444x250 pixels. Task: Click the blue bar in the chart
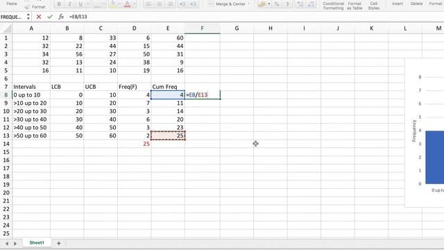(435, 157)
